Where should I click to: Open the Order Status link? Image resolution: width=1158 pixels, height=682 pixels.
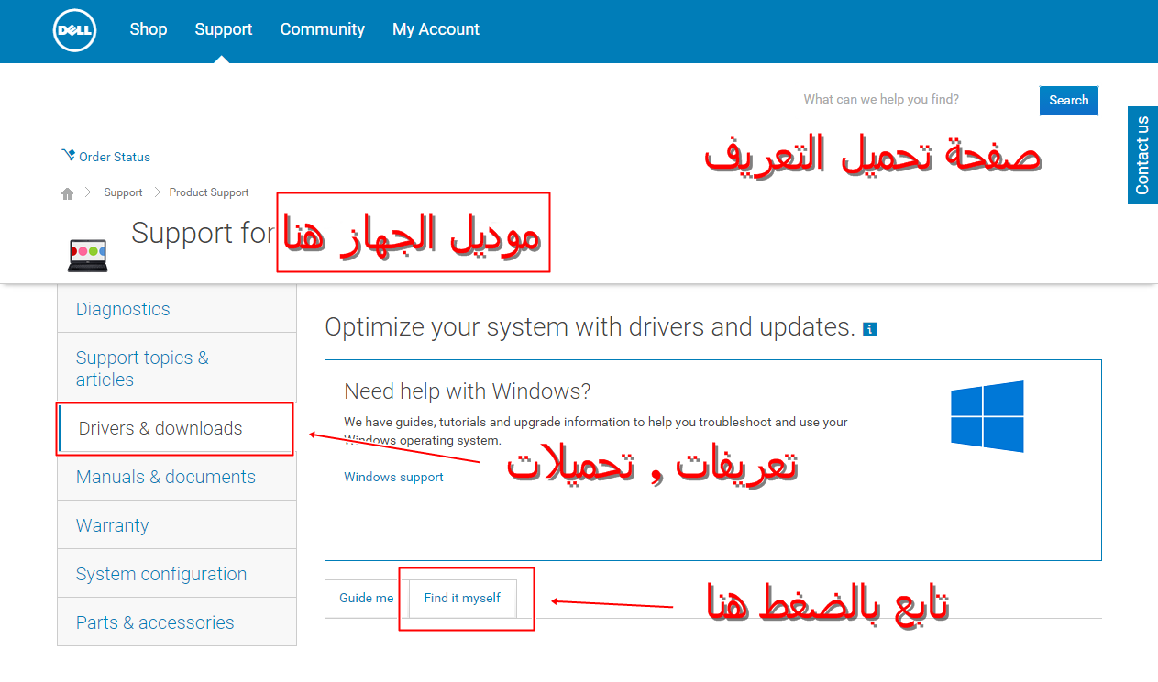click(x=115, y=157)
